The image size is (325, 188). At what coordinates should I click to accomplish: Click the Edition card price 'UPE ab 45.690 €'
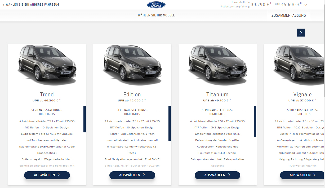(x=131, y=101)
